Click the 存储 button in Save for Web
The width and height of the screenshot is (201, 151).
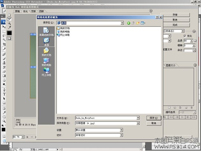pyautogui.click(x=175, y=15)
